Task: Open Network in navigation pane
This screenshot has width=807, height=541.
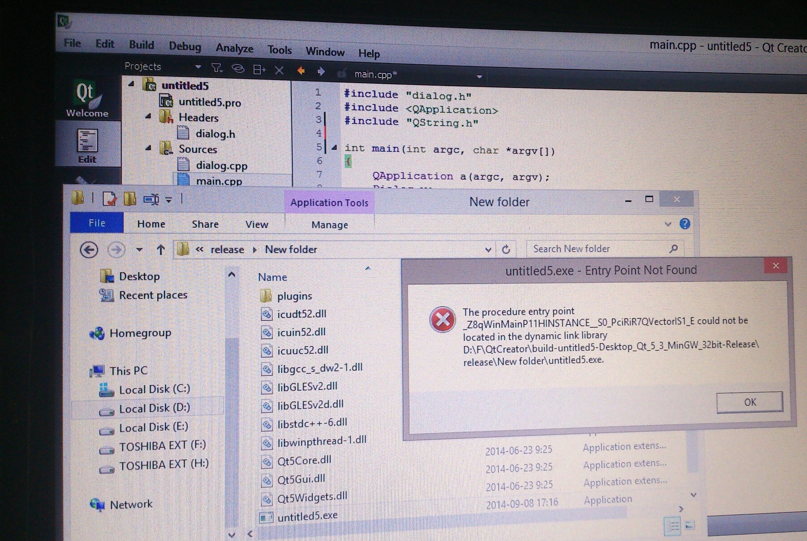Action: coord(131,504)
